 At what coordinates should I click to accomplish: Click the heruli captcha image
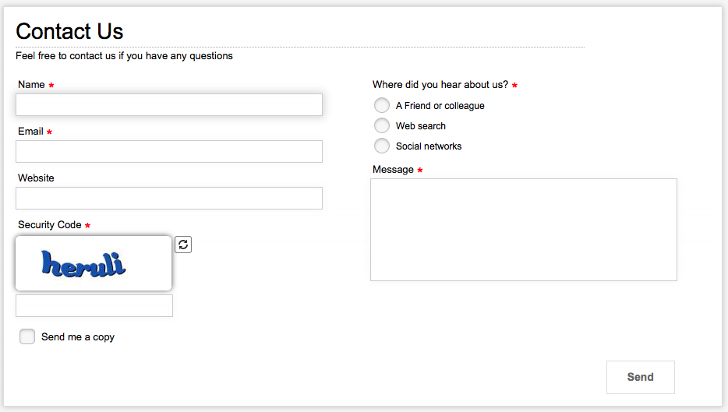(94, 263)
